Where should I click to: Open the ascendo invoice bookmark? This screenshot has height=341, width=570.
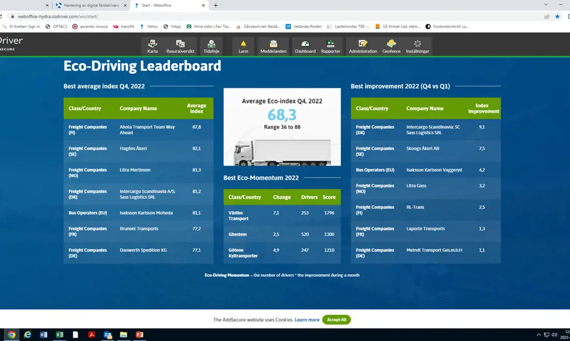pos(90,26)
